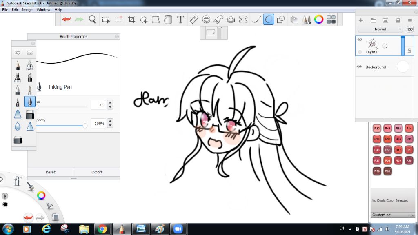Pick Copic color R32
418x235 pixels.
click(377, 129)
